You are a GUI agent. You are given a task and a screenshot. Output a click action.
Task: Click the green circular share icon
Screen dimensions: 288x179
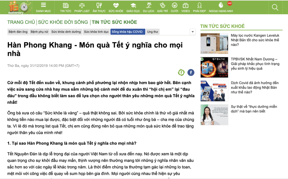(181, 73)
